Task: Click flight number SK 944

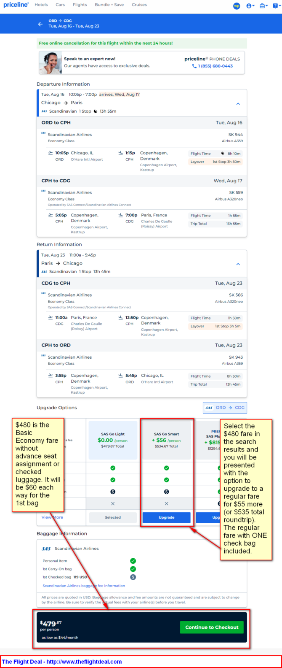Action: click(236, 135)
